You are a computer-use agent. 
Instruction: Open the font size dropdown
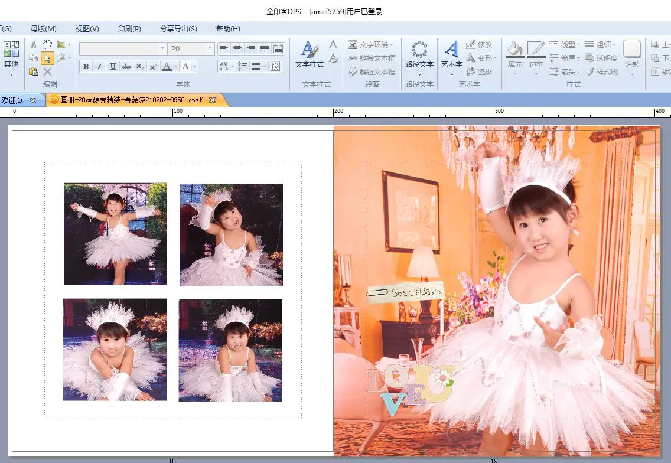click(x=210, y=48)
